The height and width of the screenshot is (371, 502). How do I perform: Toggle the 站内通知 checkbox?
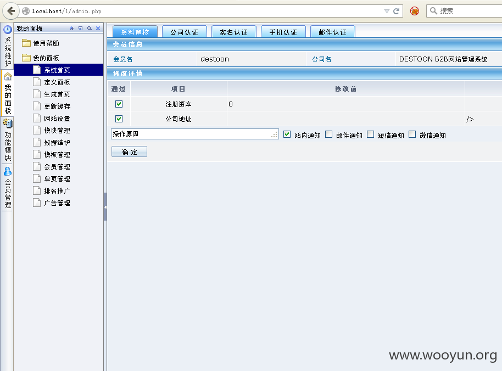coord(287,134)
